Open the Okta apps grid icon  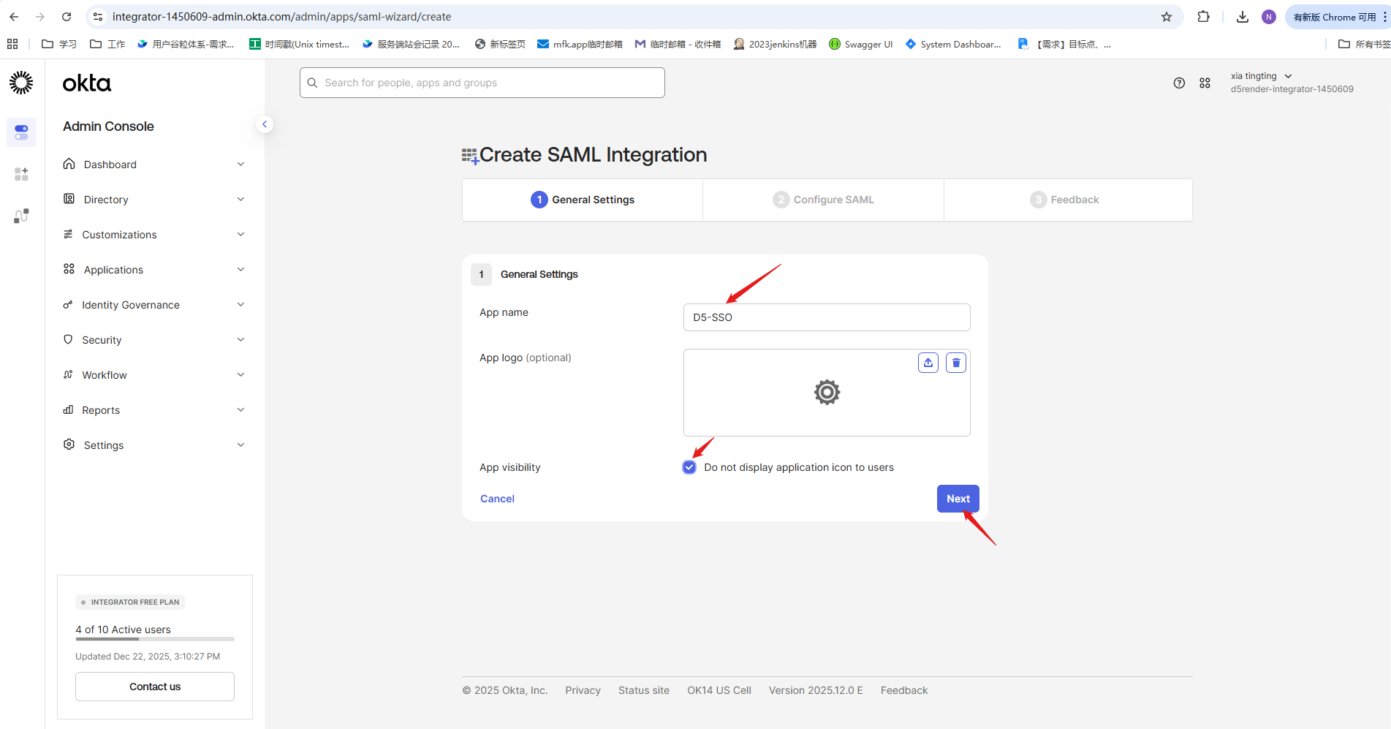(1205, 83)
